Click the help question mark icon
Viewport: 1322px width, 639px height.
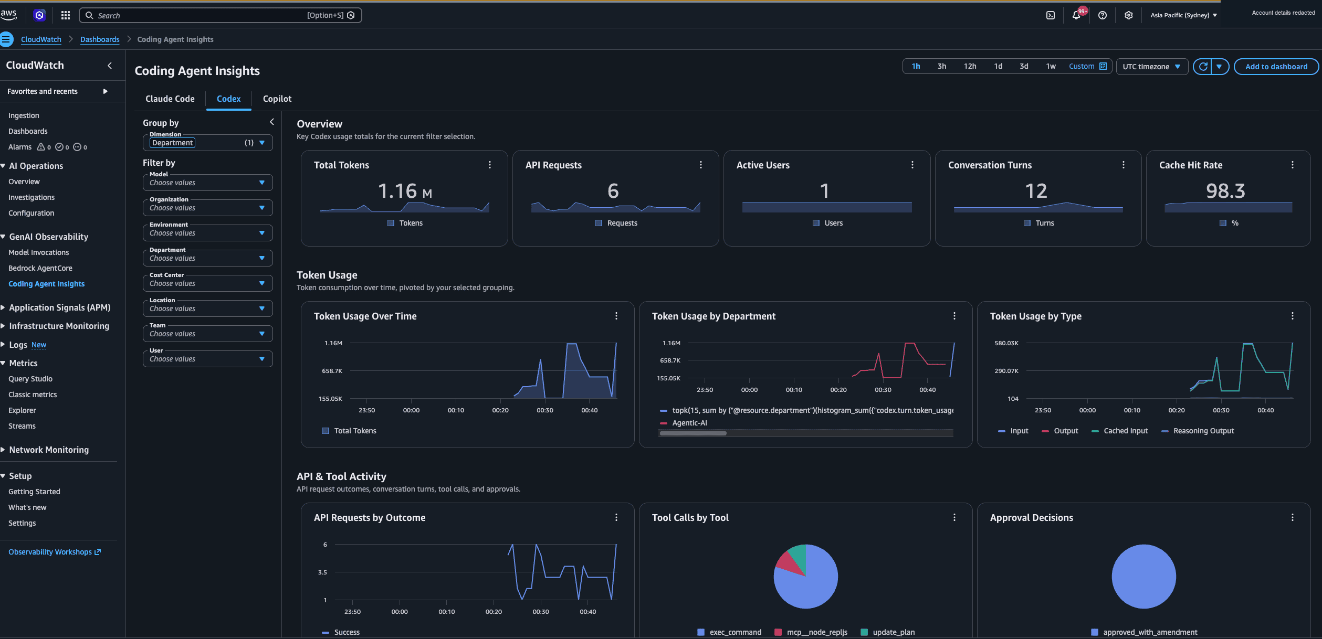click(x=1103, y=15)
